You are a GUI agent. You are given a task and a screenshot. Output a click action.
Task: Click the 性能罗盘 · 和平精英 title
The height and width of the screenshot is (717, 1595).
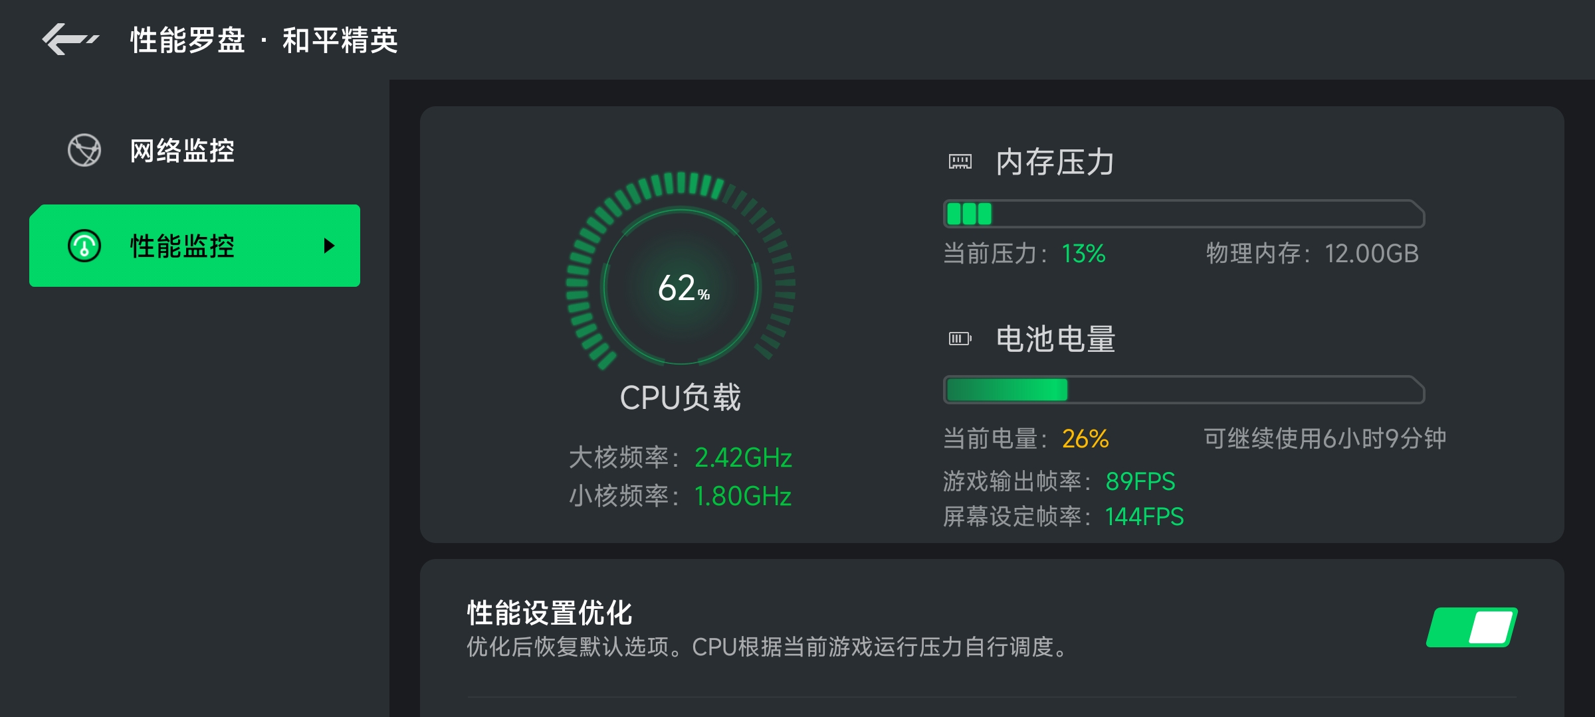click(x=264, y=40)
